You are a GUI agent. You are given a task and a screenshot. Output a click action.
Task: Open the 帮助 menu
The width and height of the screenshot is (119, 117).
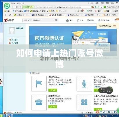pyautogui.click(x=112, y=3)
